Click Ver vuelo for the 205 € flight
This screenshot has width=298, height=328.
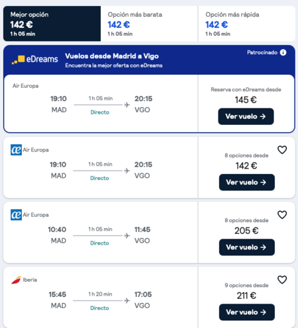click(247, 247)
